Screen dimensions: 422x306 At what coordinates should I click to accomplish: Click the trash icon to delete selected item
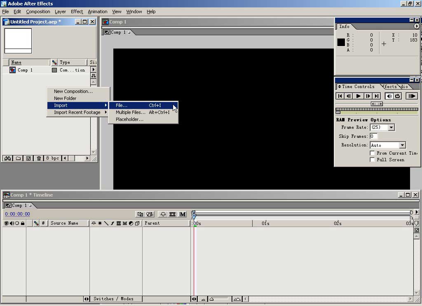tap(39, 158)
